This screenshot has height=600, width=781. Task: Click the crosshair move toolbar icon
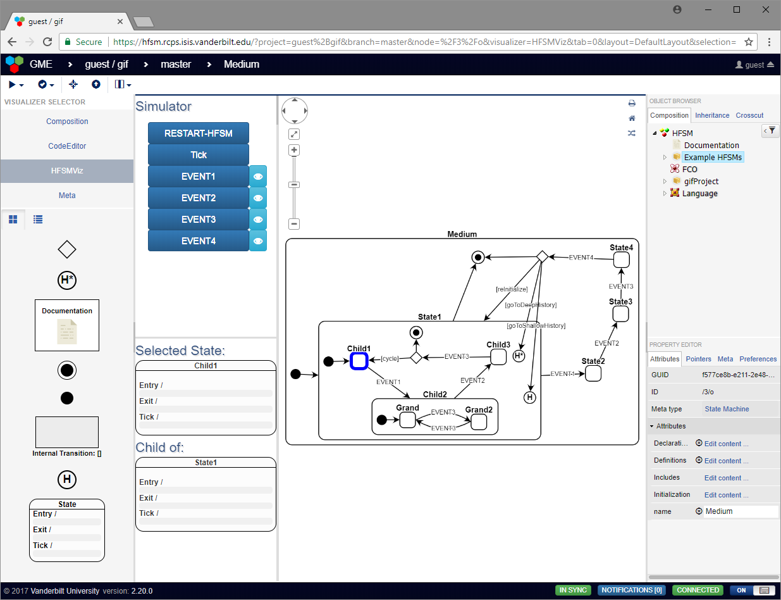(x=73, y=84)
